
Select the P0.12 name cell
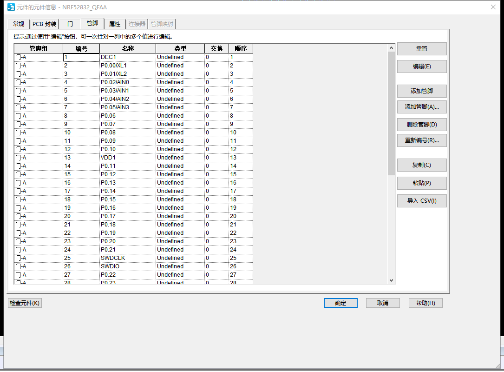[128, 174]
